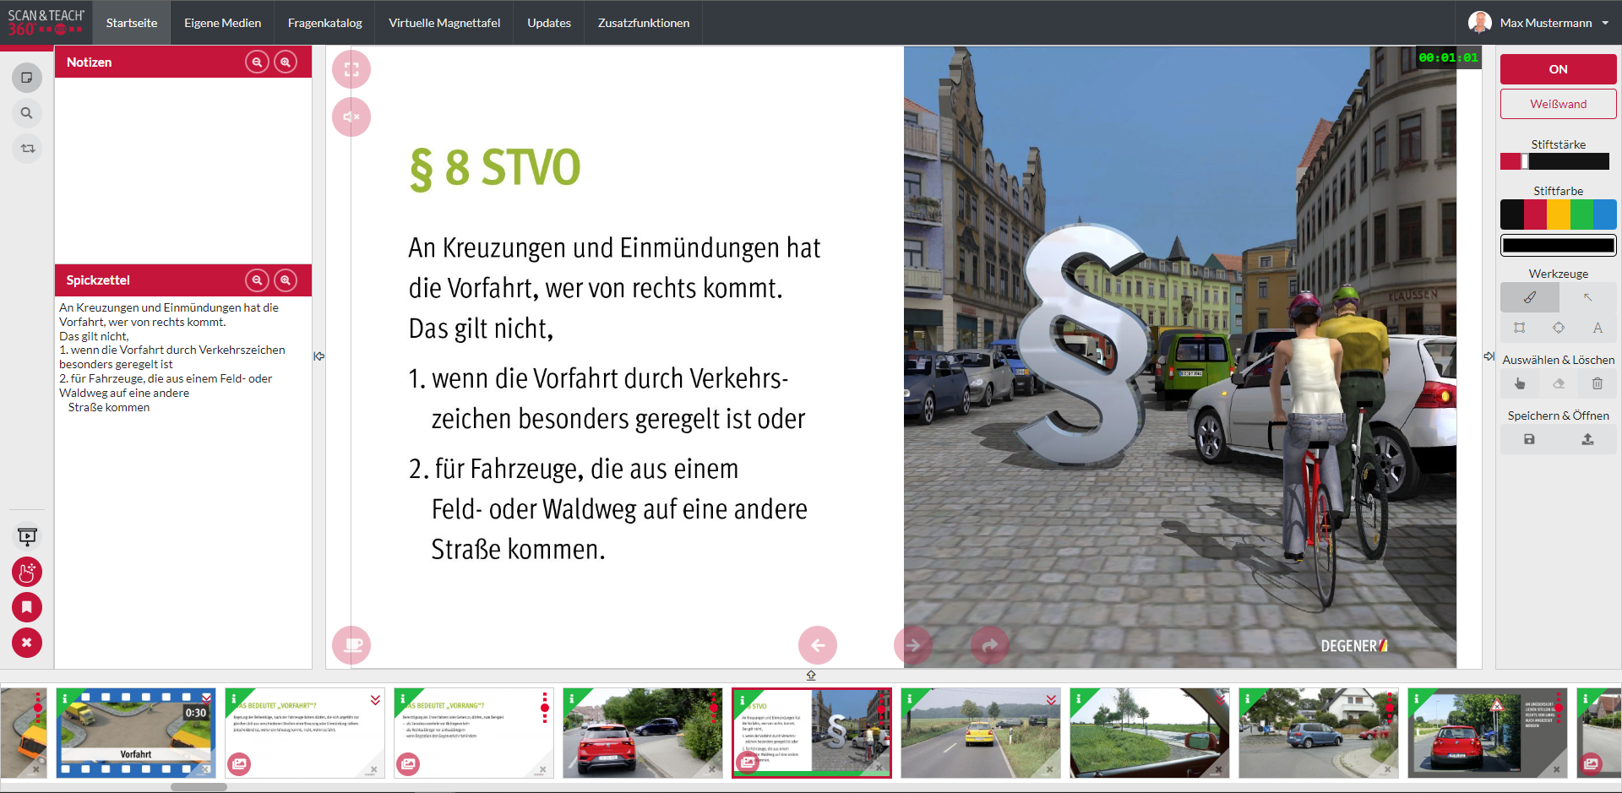Zoom out text in Notizen panel
The height and width of the screenshot is (793, 1622).
pyautogui.click(x=257, y=62)
